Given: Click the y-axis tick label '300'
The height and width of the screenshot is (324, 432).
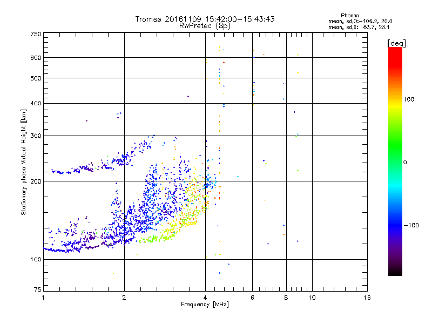Looking at the screenshot, I should pyautogui.click(x=36, y=136).
